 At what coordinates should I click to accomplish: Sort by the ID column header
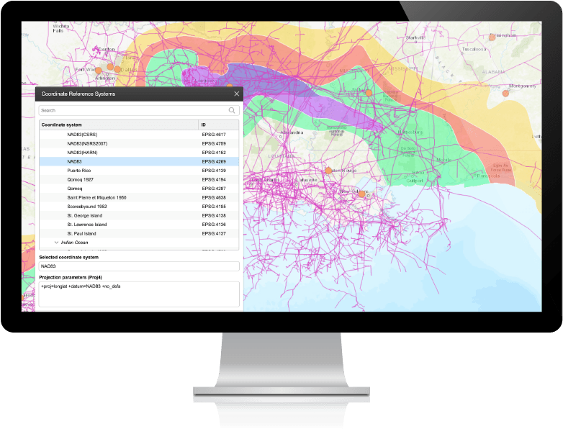[219, 125]
